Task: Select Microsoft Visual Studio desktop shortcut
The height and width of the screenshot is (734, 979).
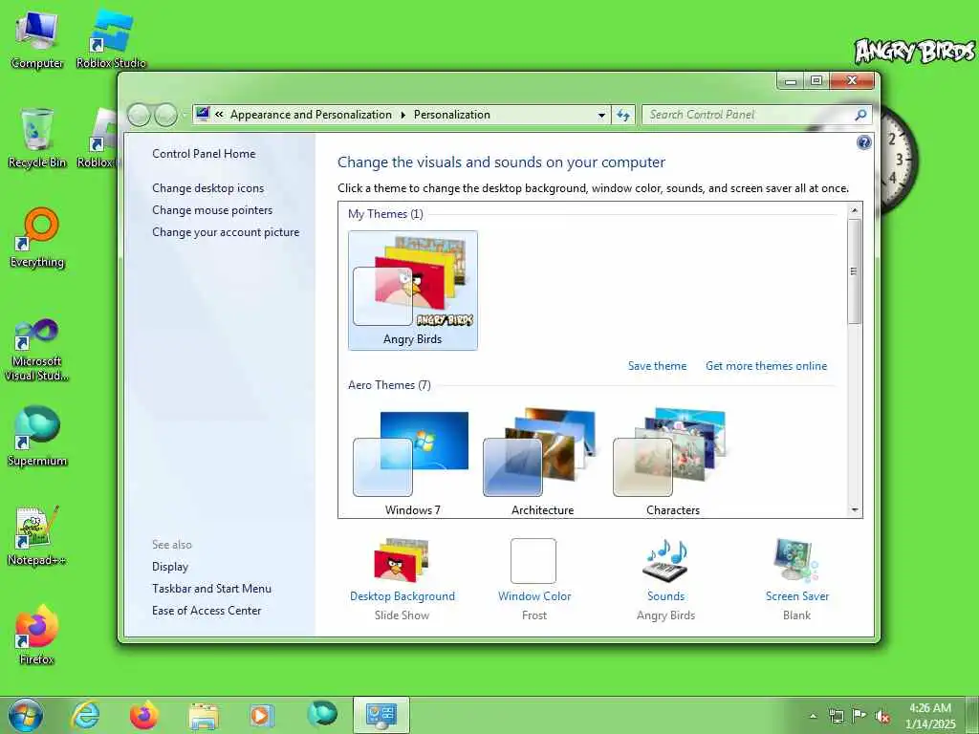Action: pos(37,350)
